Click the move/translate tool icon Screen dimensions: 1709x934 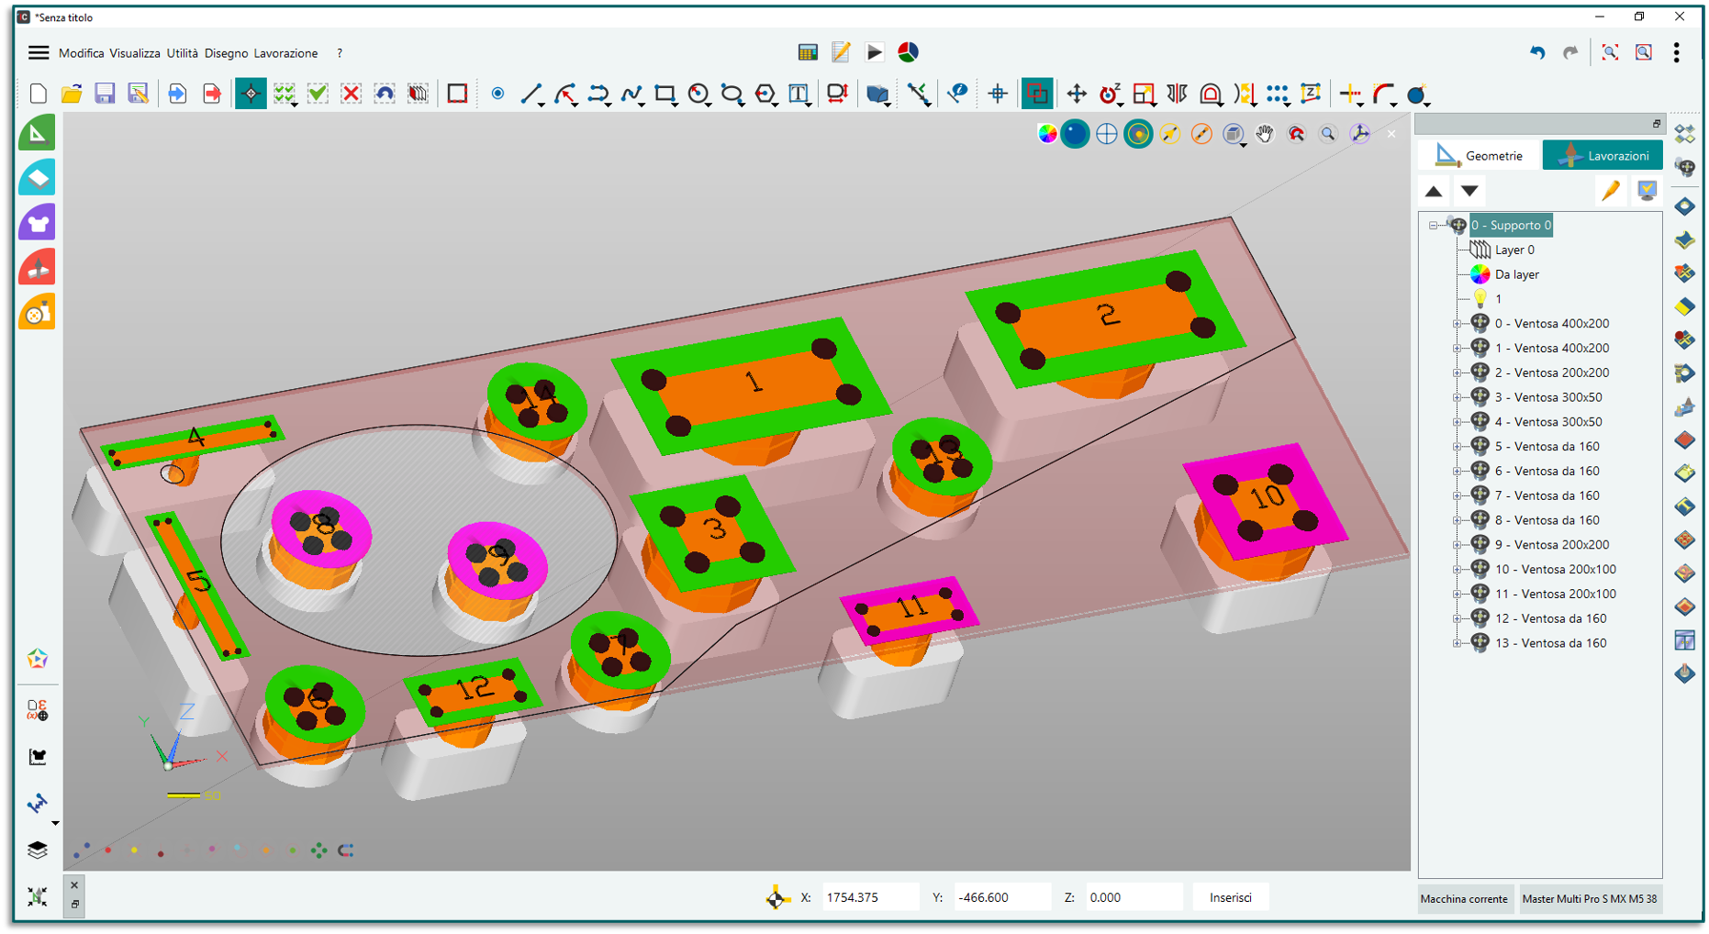pos(1076,94)
